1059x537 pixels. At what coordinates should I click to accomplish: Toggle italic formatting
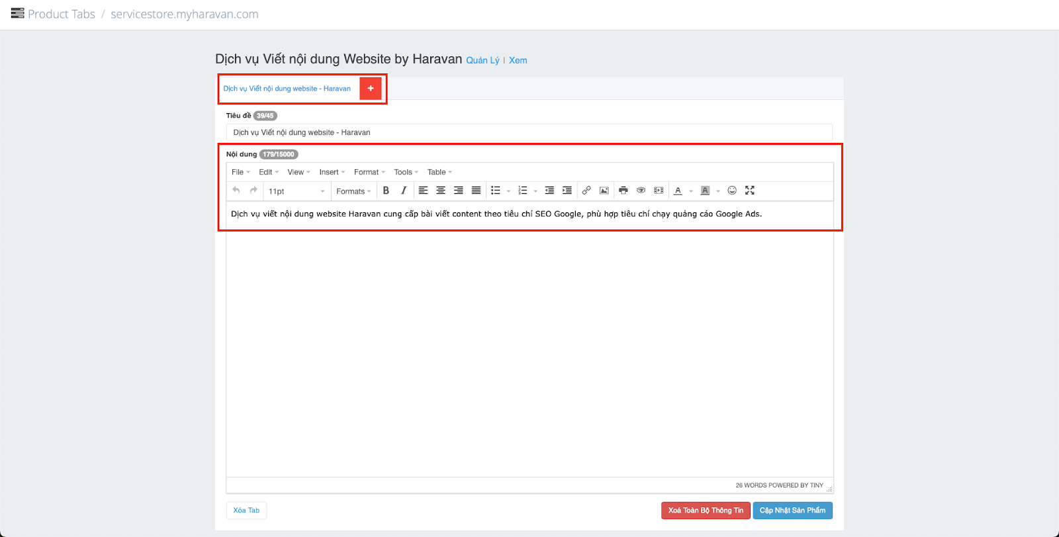(404, 190)
